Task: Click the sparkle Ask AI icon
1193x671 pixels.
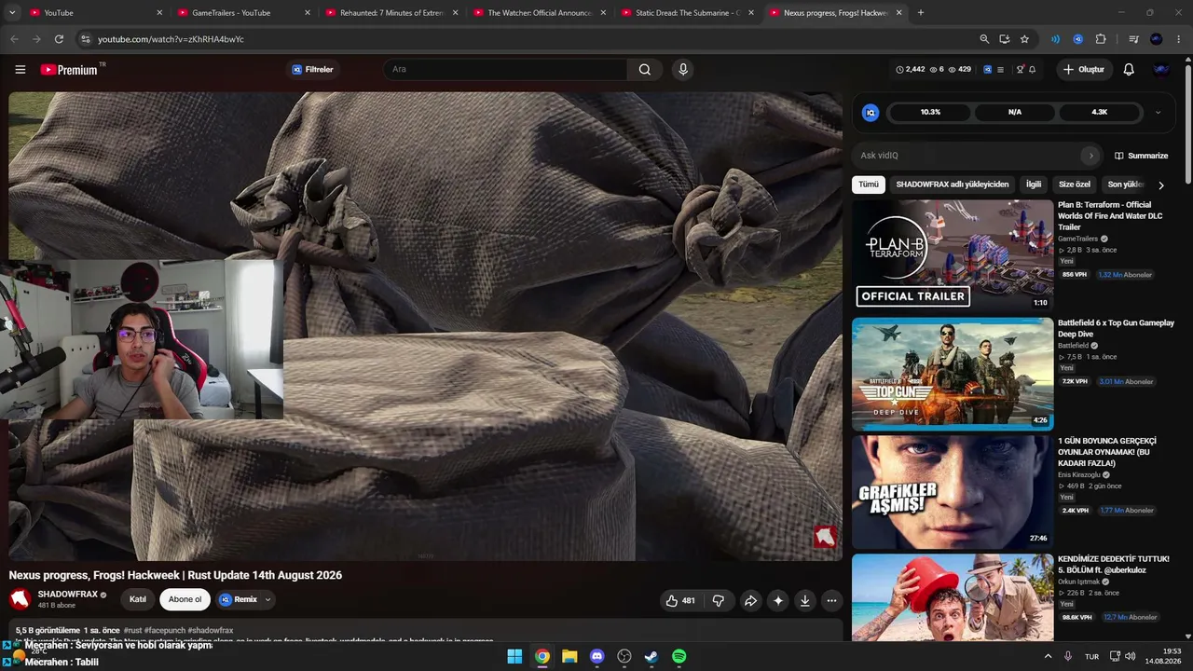Action: (x=778, y=601)
